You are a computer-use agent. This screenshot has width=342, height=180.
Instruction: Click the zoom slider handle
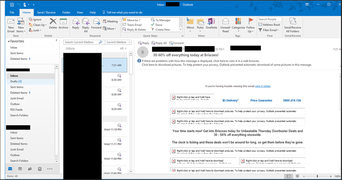[317, 176]
